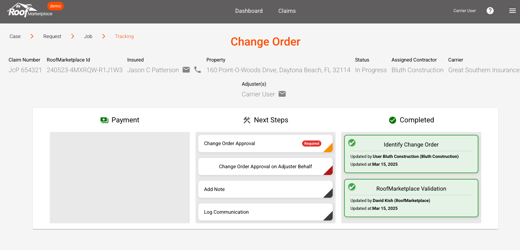Click the Identify Change Order check icon
This screenshot has height=250, width=520.
tap(352, 143)
